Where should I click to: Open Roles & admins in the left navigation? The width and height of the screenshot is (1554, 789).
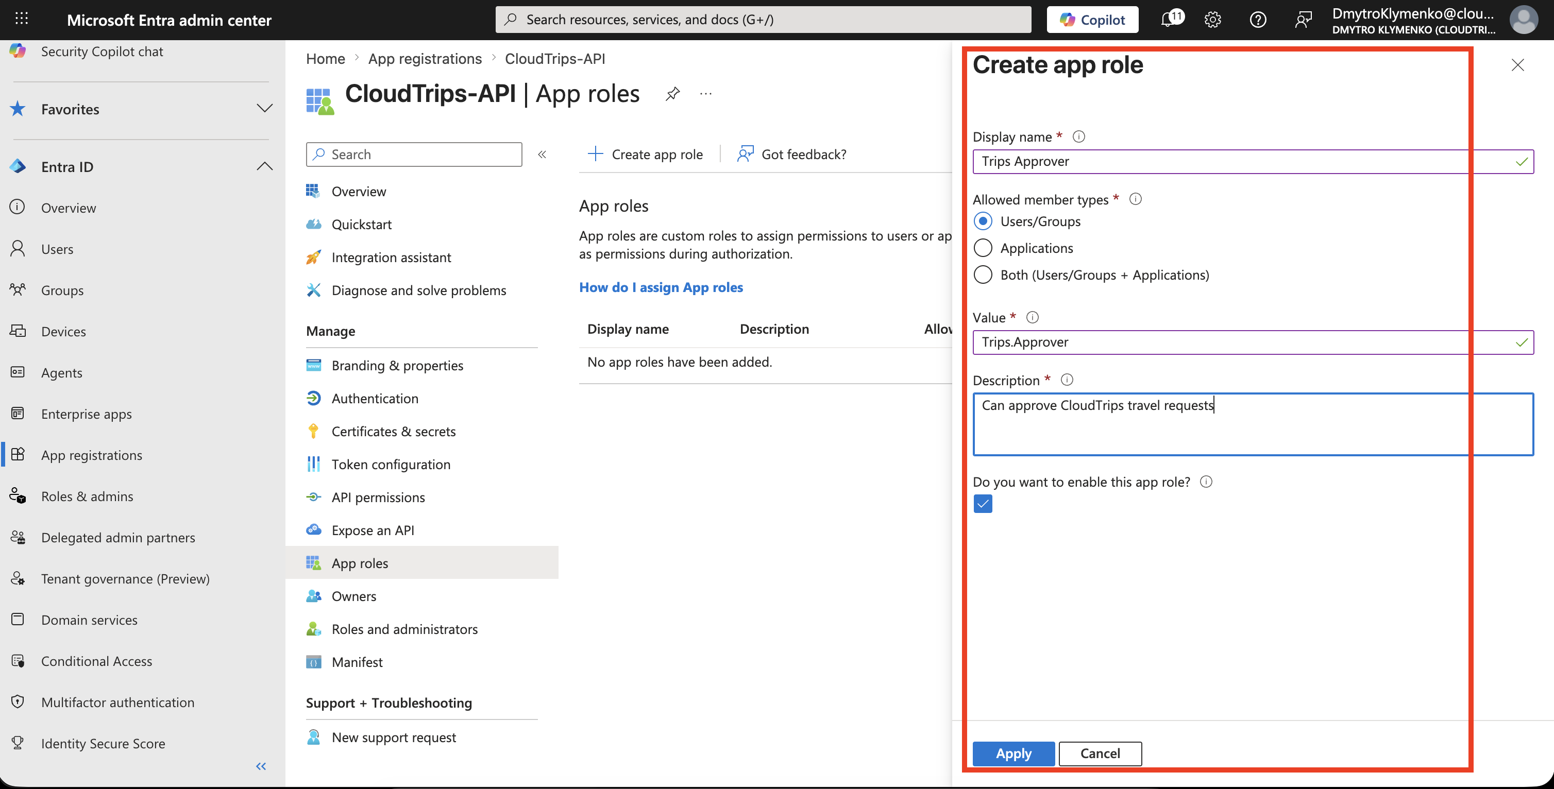(87, 496)
